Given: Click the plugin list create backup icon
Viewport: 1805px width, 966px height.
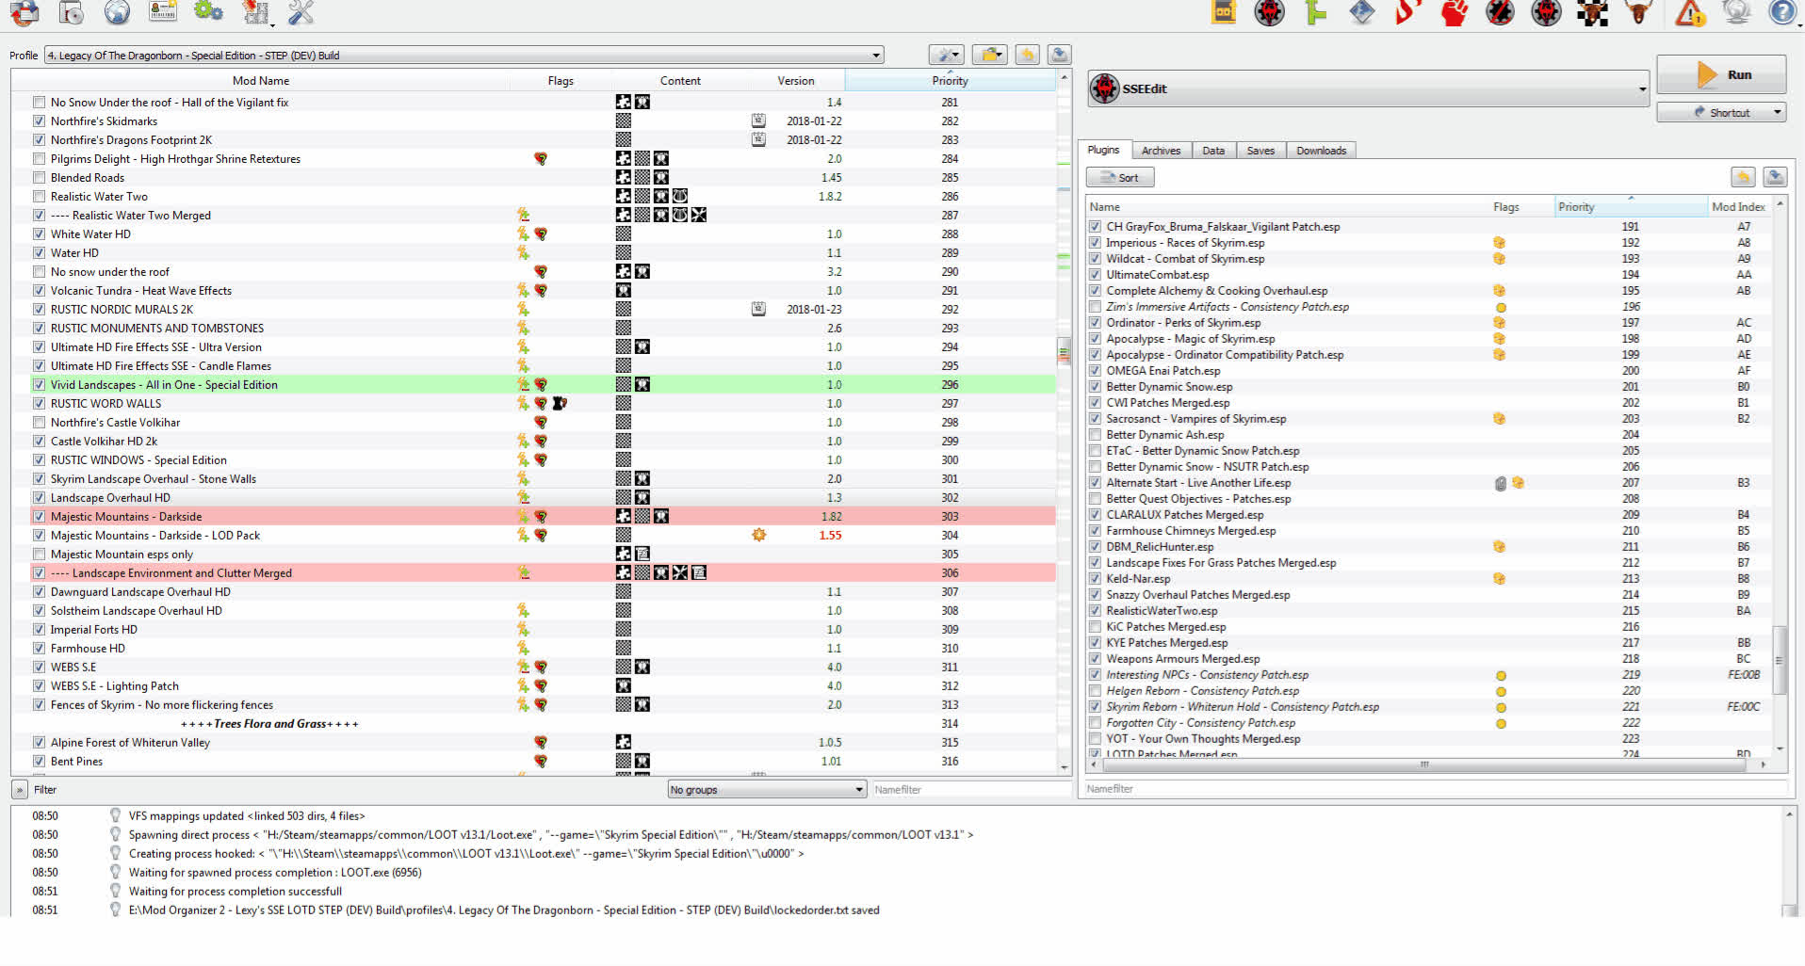Looking at the screenshot, I should [x=1775, y=177].
